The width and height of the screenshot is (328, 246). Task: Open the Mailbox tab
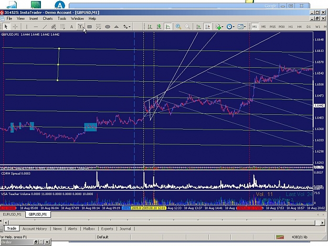(89, 229)
